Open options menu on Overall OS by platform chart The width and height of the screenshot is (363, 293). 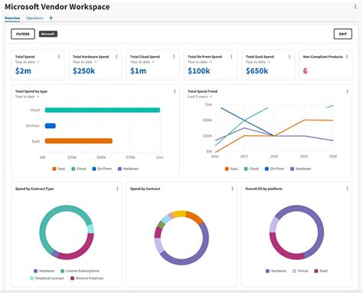[x=347, y=189]
